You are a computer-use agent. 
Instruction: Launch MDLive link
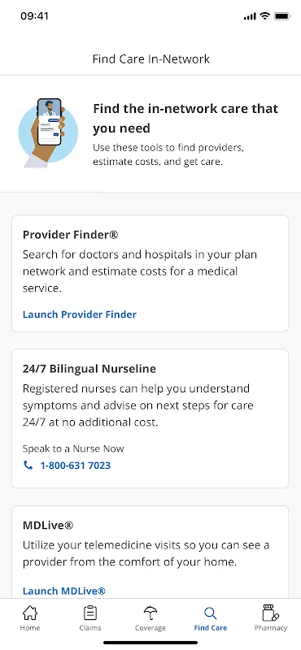64,591
